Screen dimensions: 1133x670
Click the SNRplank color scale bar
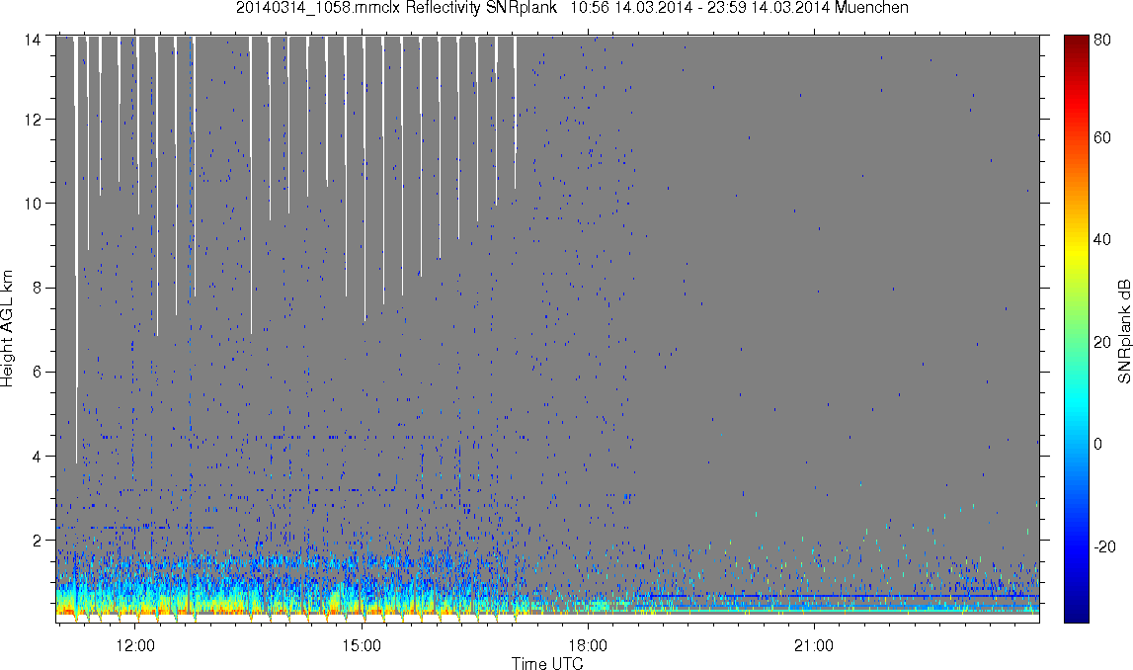(1076, 329)
